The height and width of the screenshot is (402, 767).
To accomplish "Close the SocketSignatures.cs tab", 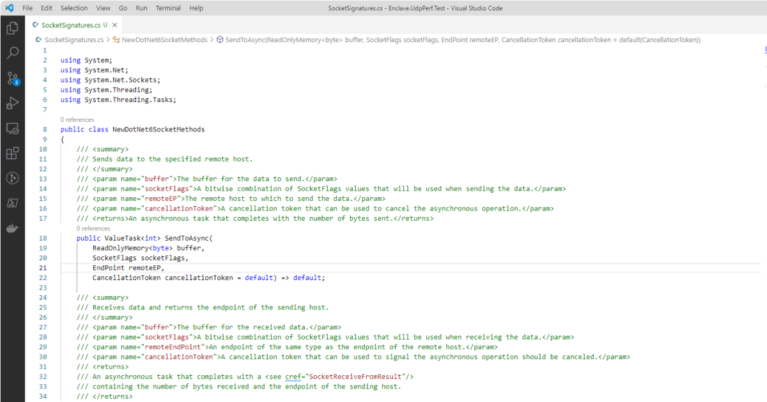I will [x=114, y=26].
